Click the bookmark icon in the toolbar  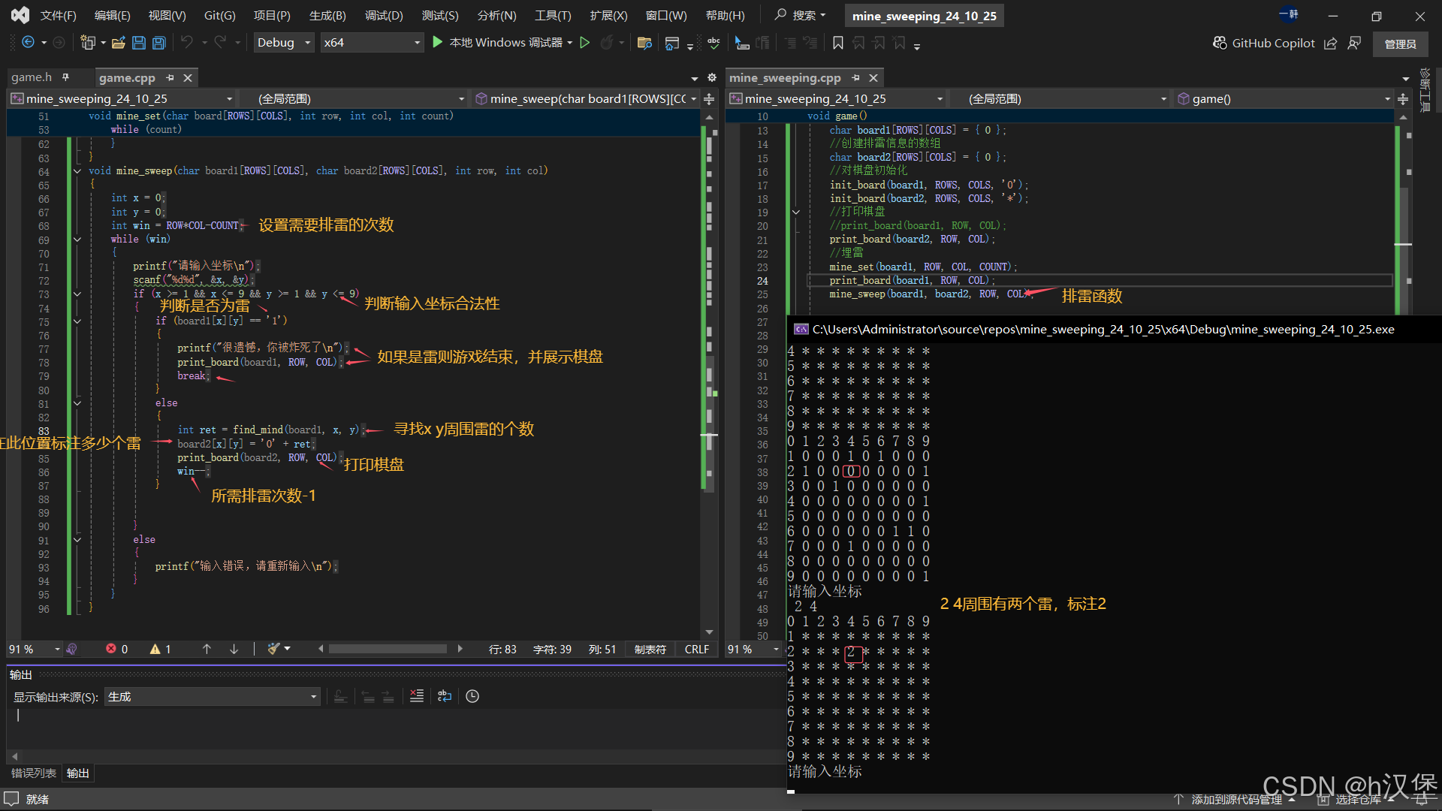pos(838,43)
